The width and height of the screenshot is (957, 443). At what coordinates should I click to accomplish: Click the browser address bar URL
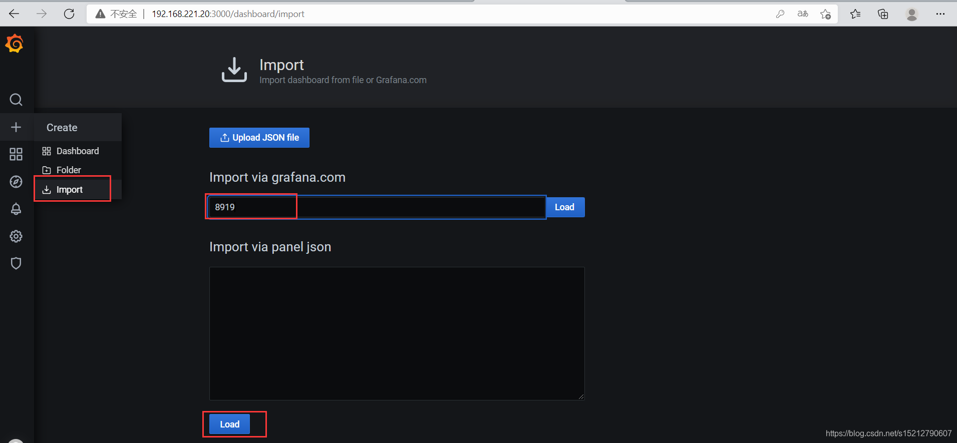coord(228,14)
